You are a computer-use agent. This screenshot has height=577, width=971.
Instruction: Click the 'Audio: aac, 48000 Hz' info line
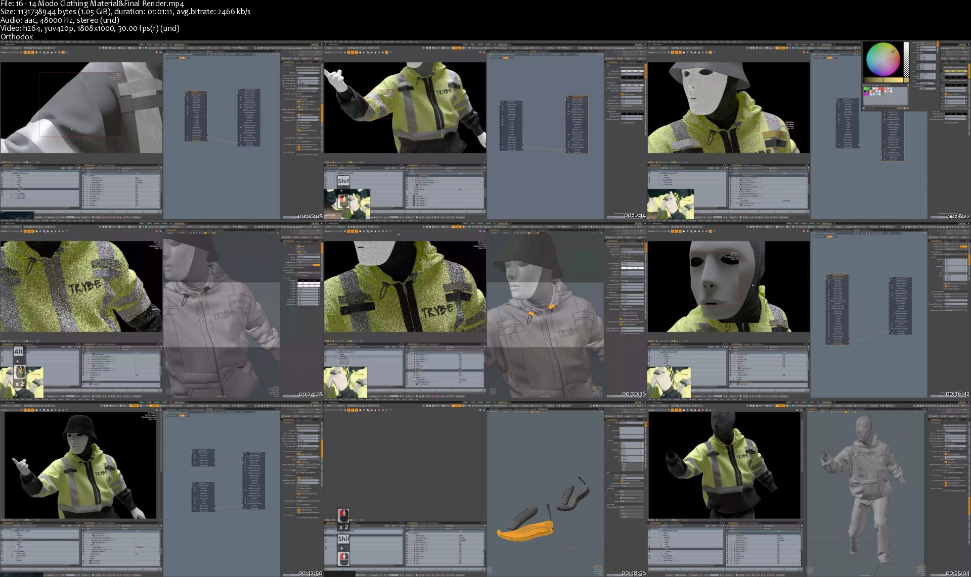click(x=60, y=20)
